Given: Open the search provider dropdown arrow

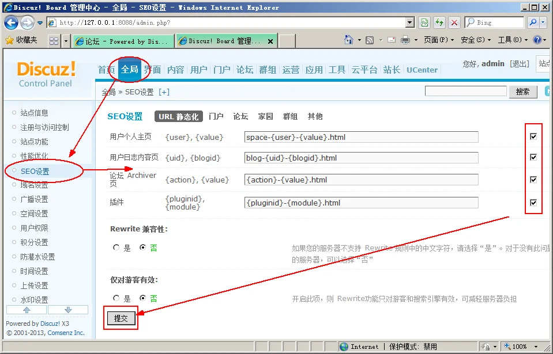Looking at the screenshot, I should 543,22.
